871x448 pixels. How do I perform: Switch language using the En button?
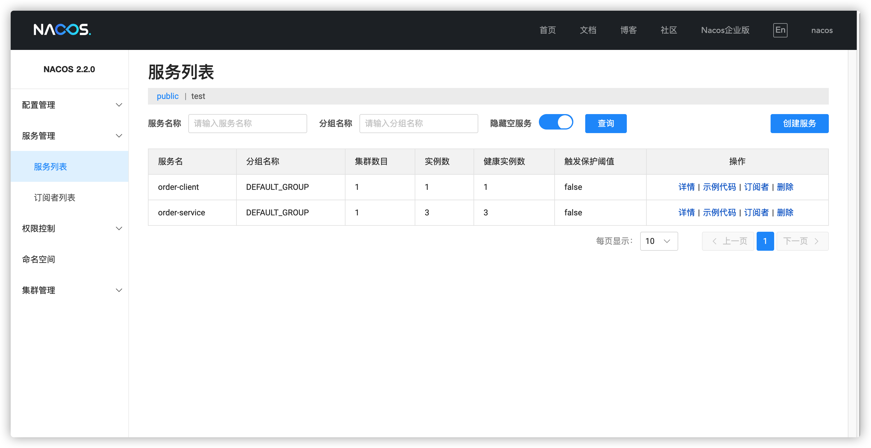780,30
